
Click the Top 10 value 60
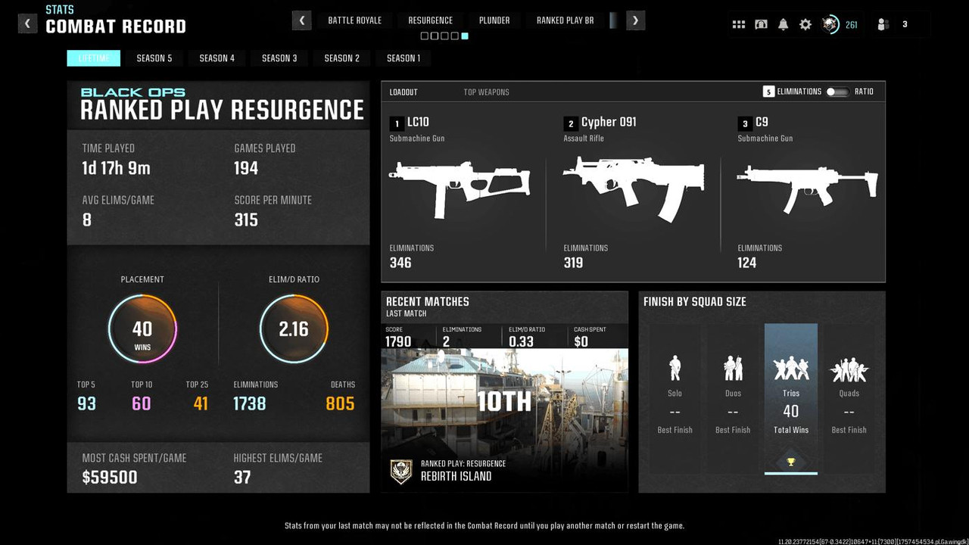click(x=142, y=403)
